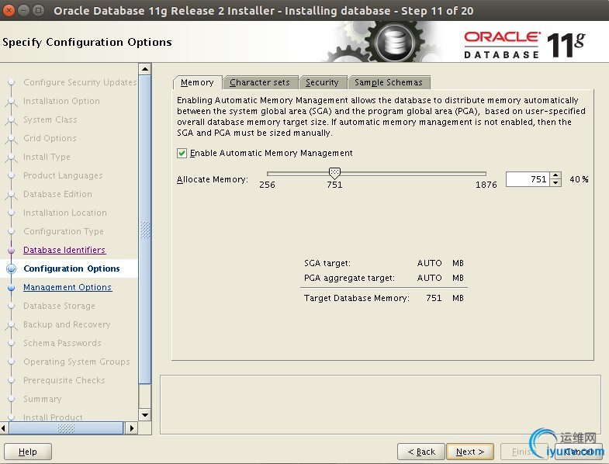Open the Sample Schemas tab
This screenshot has height=464, width=609.
389,82
